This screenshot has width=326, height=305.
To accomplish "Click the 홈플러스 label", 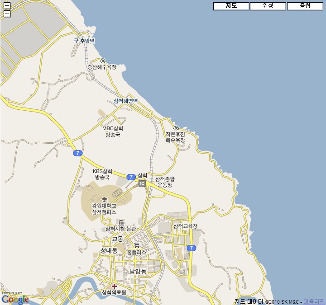I will [x=136, y=252].
